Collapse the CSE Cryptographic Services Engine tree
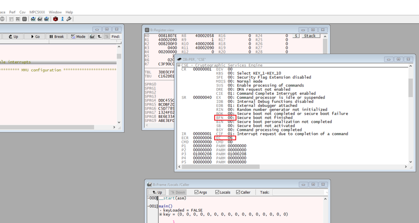This screenshot has width=419, height=223. (x=179, y=65)
